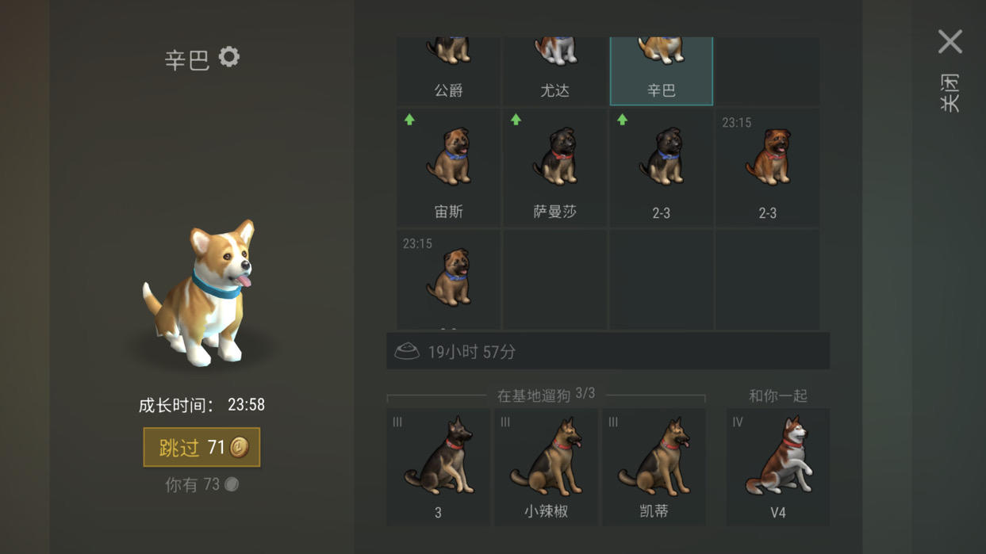This screenshot has width=986, height=554.
Task: Select base dog named 3
Action: click(x=438, y=467)
